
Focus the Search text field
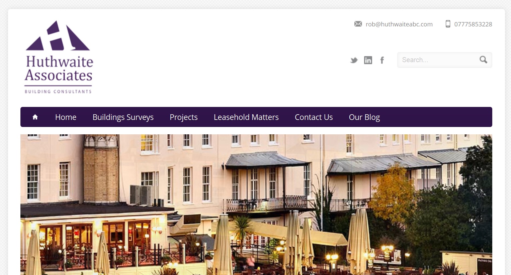(x=438, y=60)
